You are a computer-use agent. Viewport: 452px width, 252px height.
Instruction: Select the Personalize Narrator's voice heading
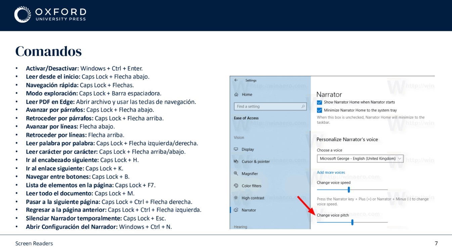pyautogui.click(x=347, y=139)
